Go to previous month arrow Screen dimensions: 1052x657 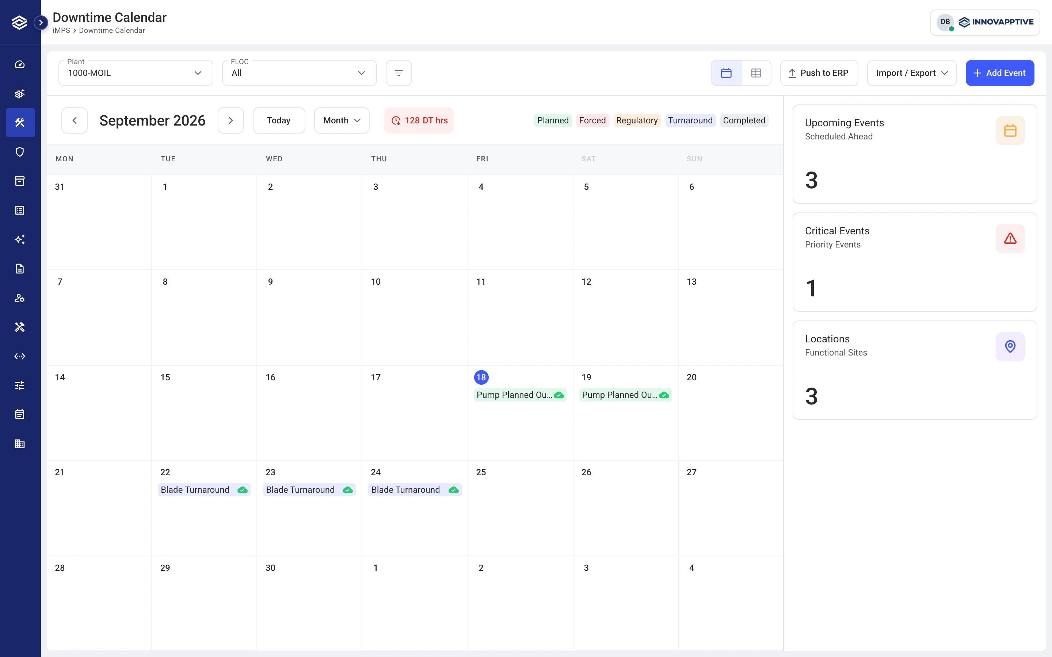[75, 120]
